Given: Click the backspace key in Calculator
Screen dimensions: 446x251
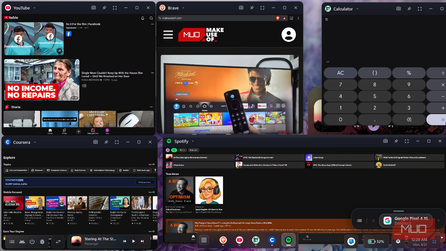Looking at the screenshot, I should click(x=409, y=120).
